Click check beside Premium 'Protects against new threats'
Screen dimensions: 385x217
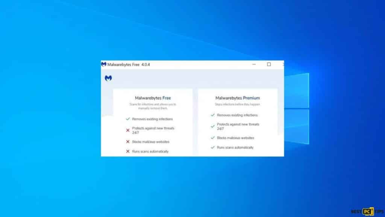click(x=213, y=126)
